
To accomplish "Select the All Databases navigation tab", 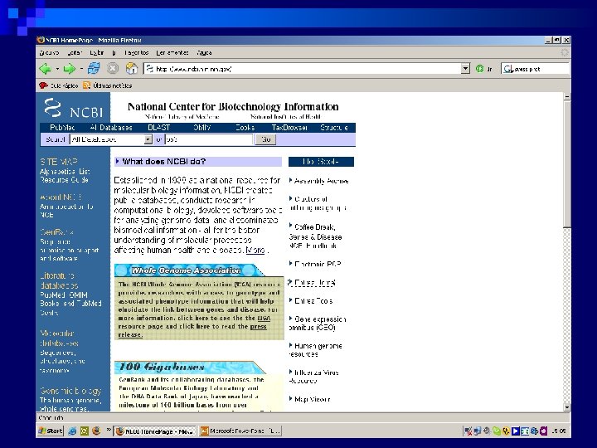I will (111, 128).
